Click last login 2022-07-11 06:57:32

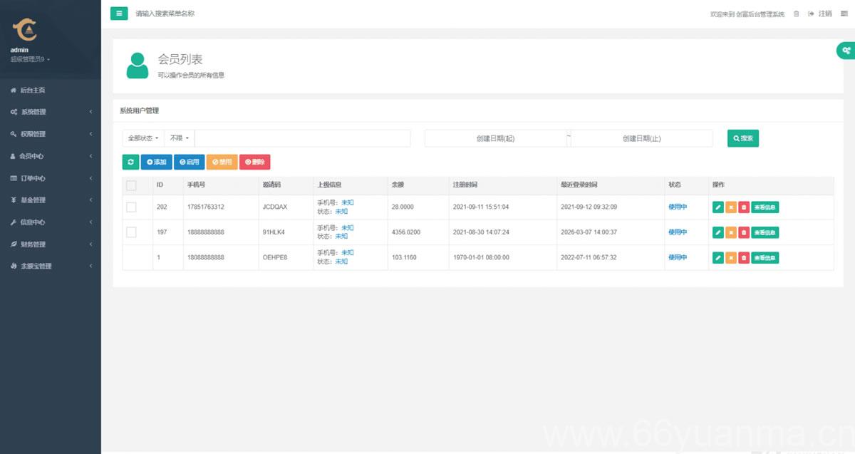coord(589,257)
